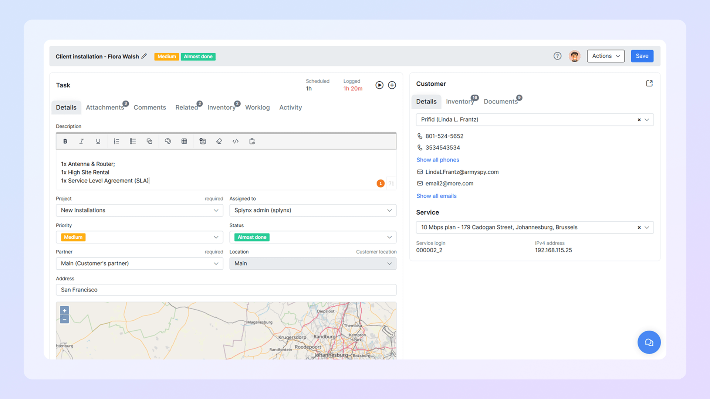Insert an ordered list into the description
Screen dimensions: 710x399
tap(116, 141)
